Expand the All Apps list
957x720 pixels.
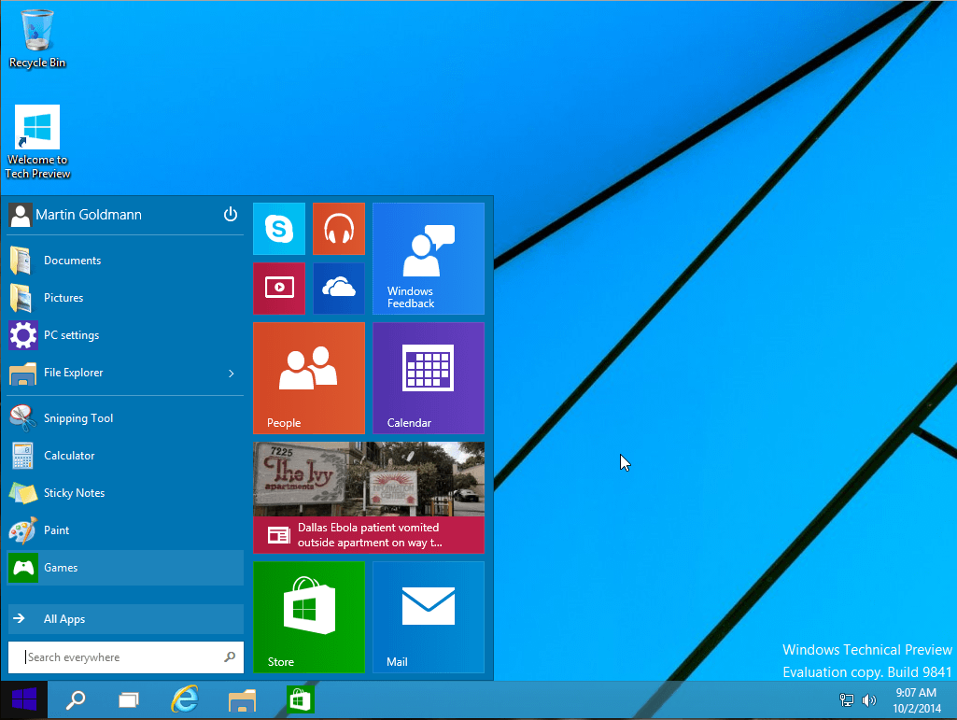125,619
